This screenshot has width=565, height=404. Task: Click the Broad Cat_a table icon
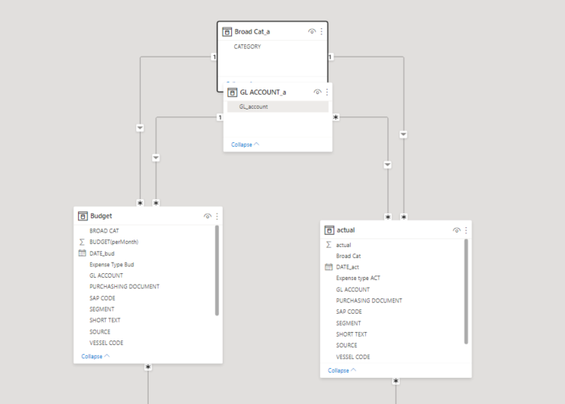(227, 31)
